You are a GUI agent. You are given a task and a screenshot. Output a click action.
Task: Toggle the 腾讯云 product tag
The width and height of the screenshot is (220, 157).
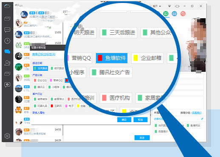click(x=39, y=87)
